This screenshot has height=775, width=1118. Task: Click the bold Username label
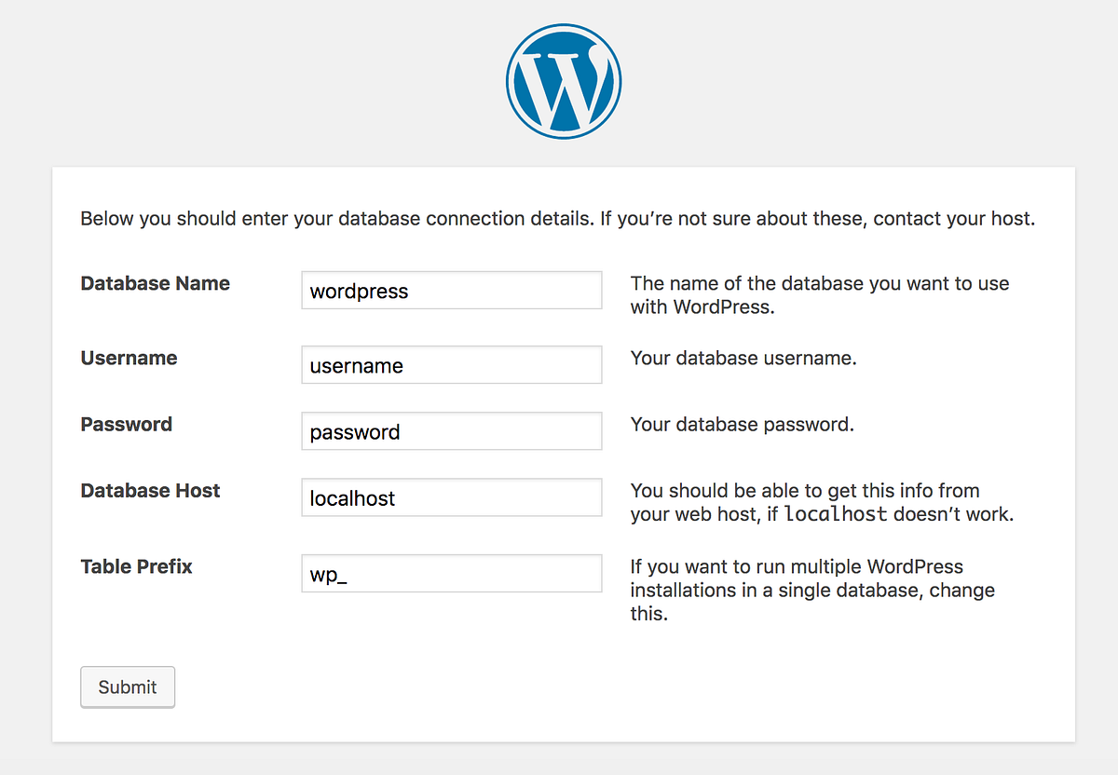[129, 358]
